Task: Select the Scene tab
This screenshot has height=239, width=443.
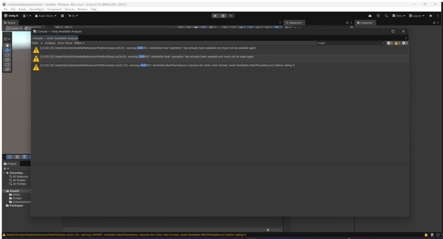Action: click(x=10, y=22)
